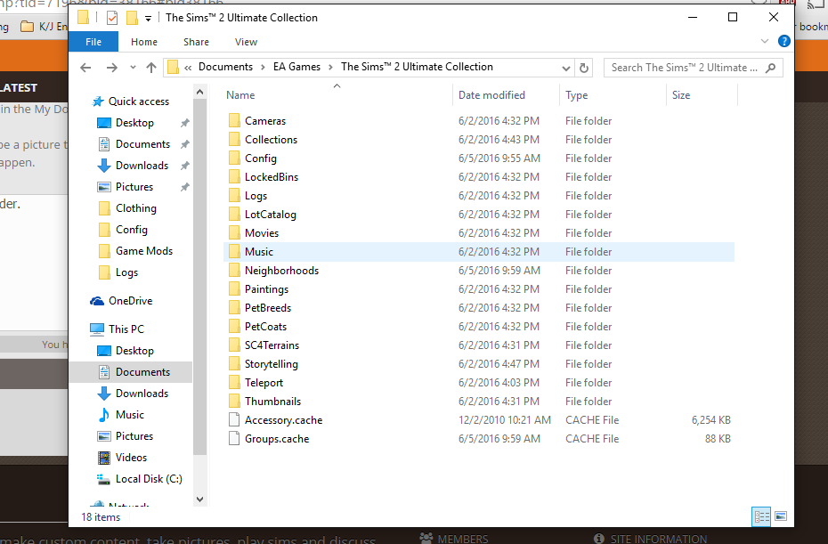Expand the ribbon using the chevron
This screenshot has height=544, width=828.
click(x=765, y=41)
